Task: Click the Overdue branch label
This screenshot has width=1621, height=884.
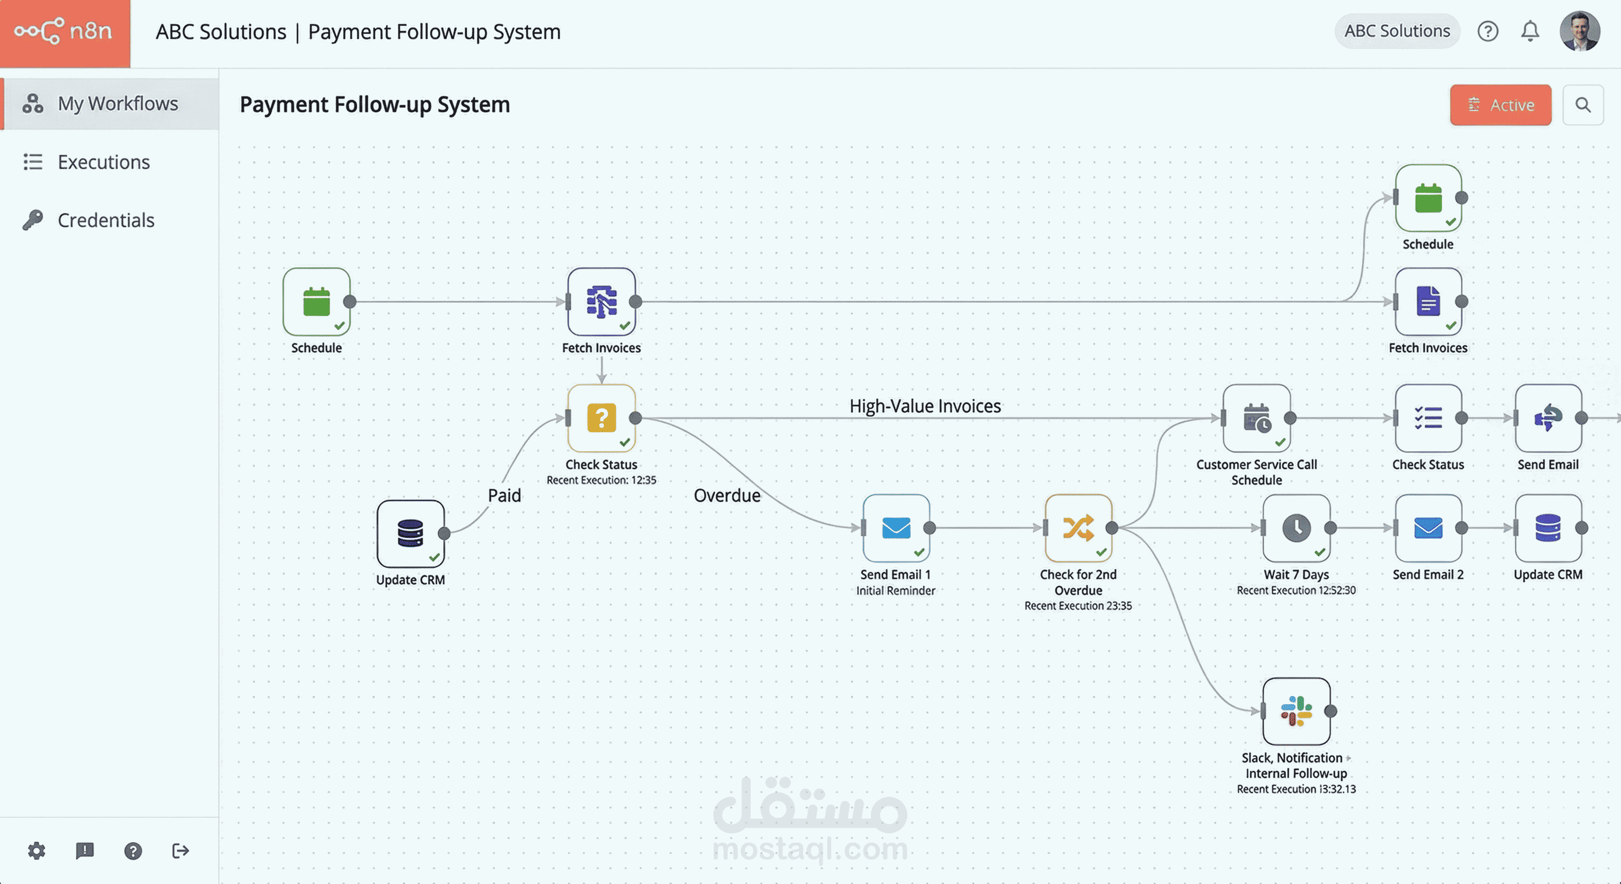Action: click(x=727, y=496)
